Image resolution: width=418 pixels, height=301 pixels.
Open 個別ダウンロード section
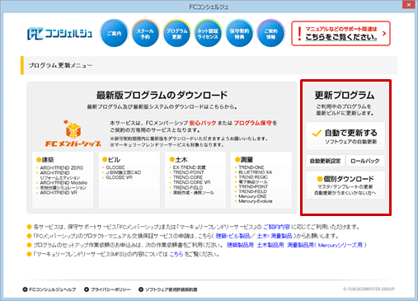point(345,185)
